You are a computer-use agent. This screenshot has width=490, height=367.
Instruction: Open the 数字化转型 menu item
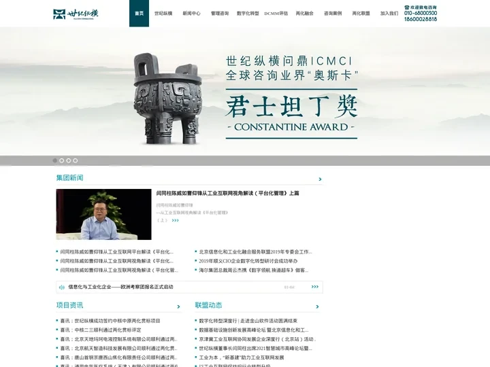coord(248,14)
